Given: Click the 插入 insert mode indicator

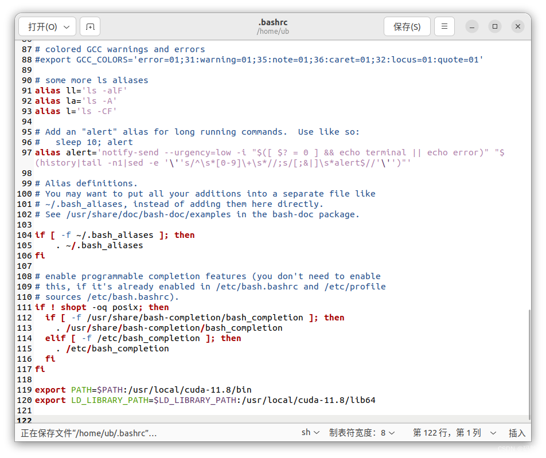Looking at the screenshot, I should tap(517, 433).
